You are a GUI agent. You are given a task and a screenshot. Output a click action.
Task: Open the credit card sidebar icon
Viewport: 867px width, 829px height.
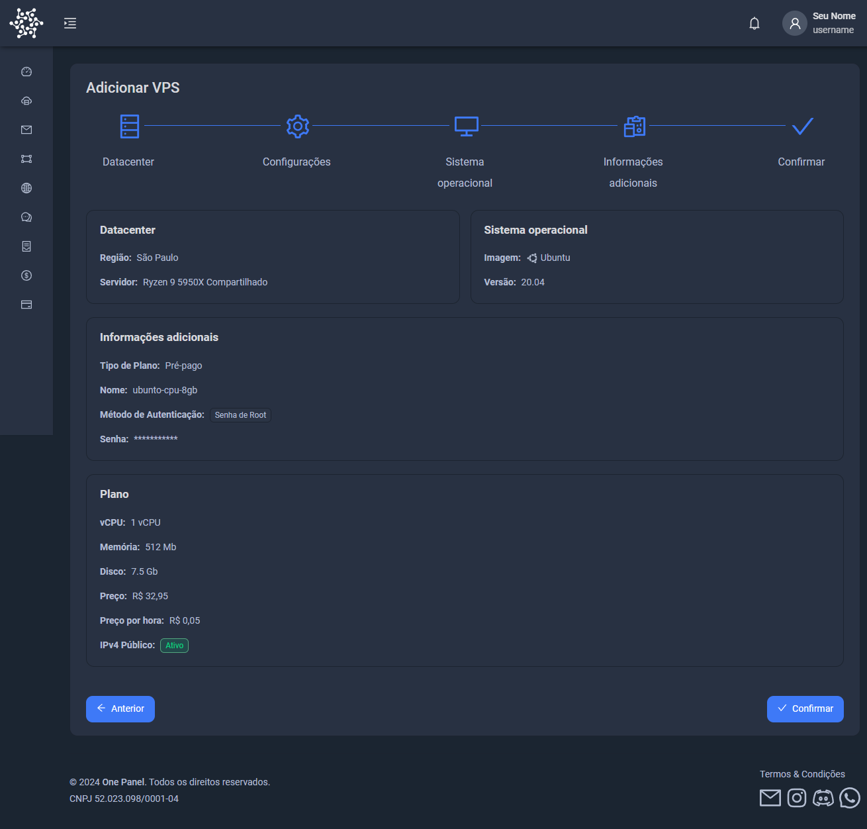tap(26, 305)
